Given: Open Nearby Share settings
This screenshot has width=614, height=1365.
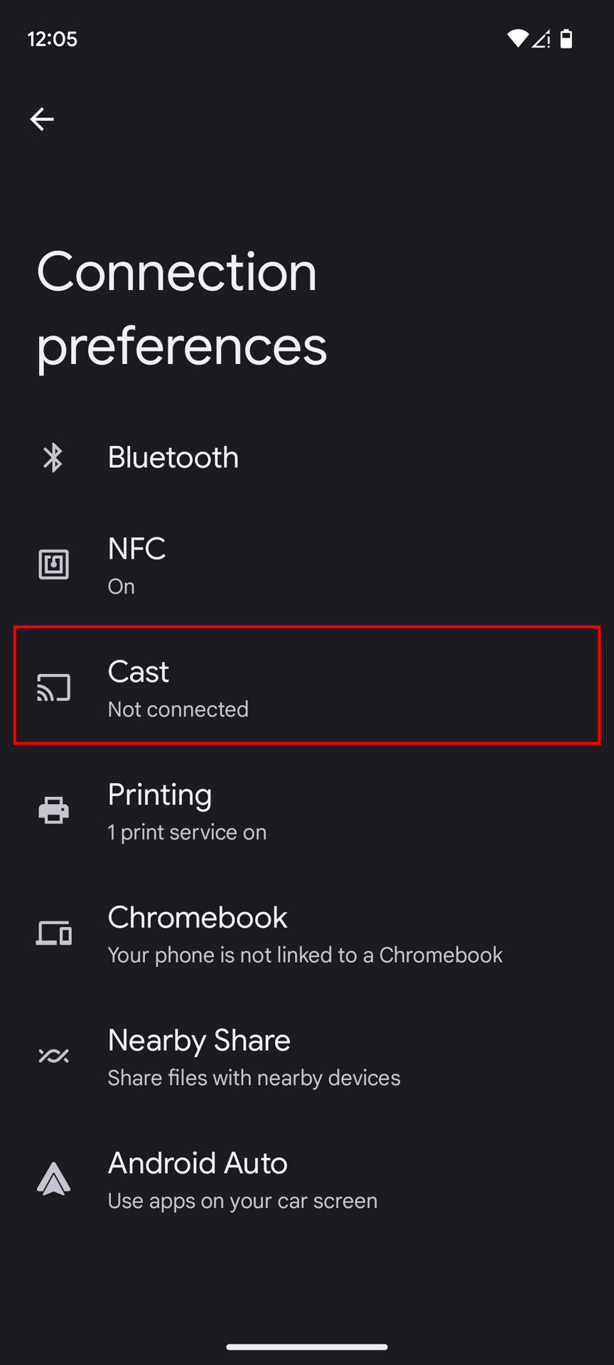Looking at the screenshot, I should pos(199,1041).
